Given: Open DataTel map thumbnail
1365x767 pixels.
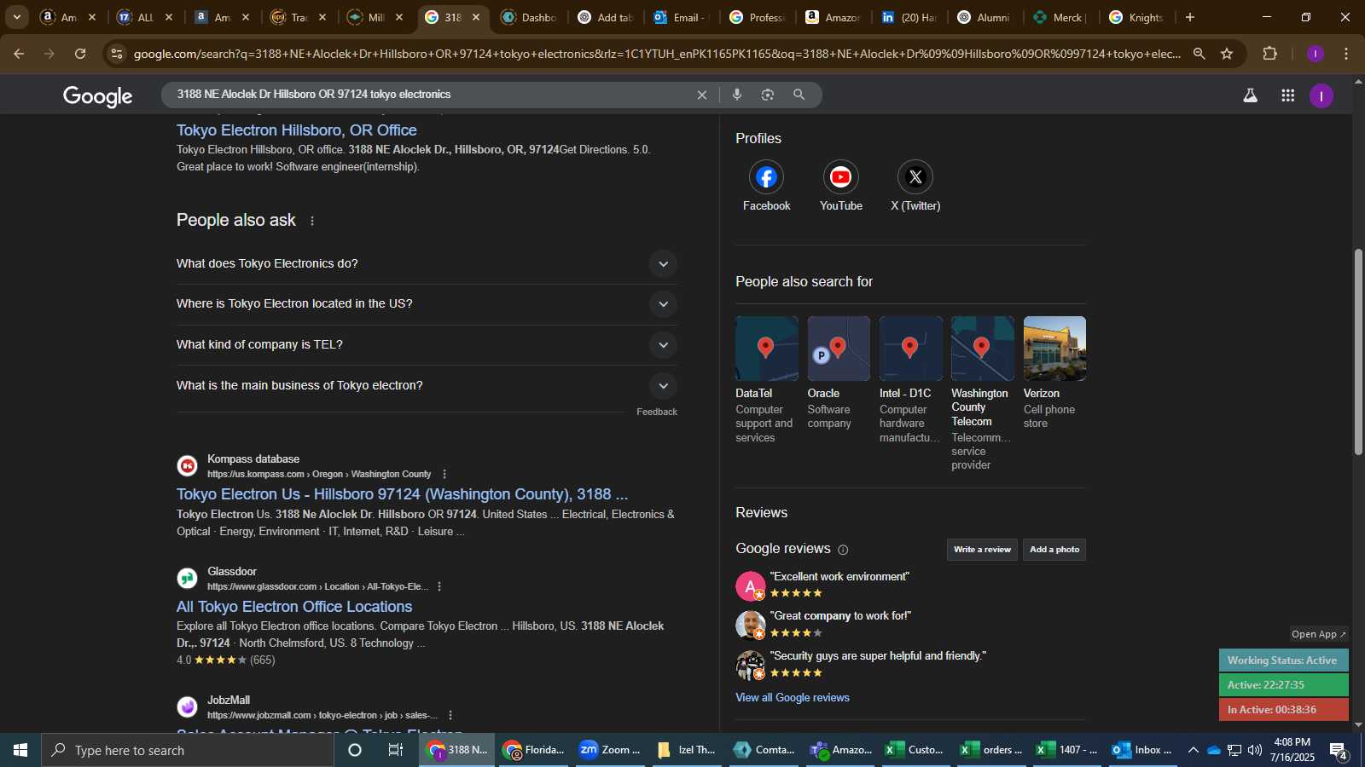Looking at the screenshot, I should (767, 349).
